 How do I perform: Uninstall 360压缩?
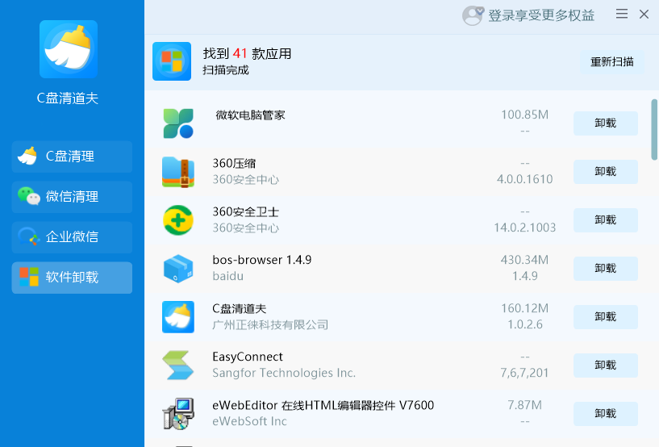click(x=606, y=172)
